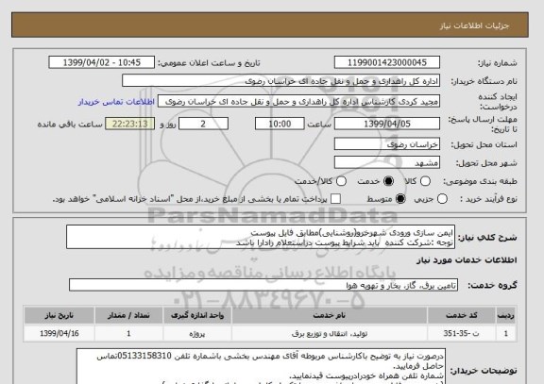Click the طبقه بندی موضوعی label
The width and height of the screenshot is (544, 384).
click(480, 181)
